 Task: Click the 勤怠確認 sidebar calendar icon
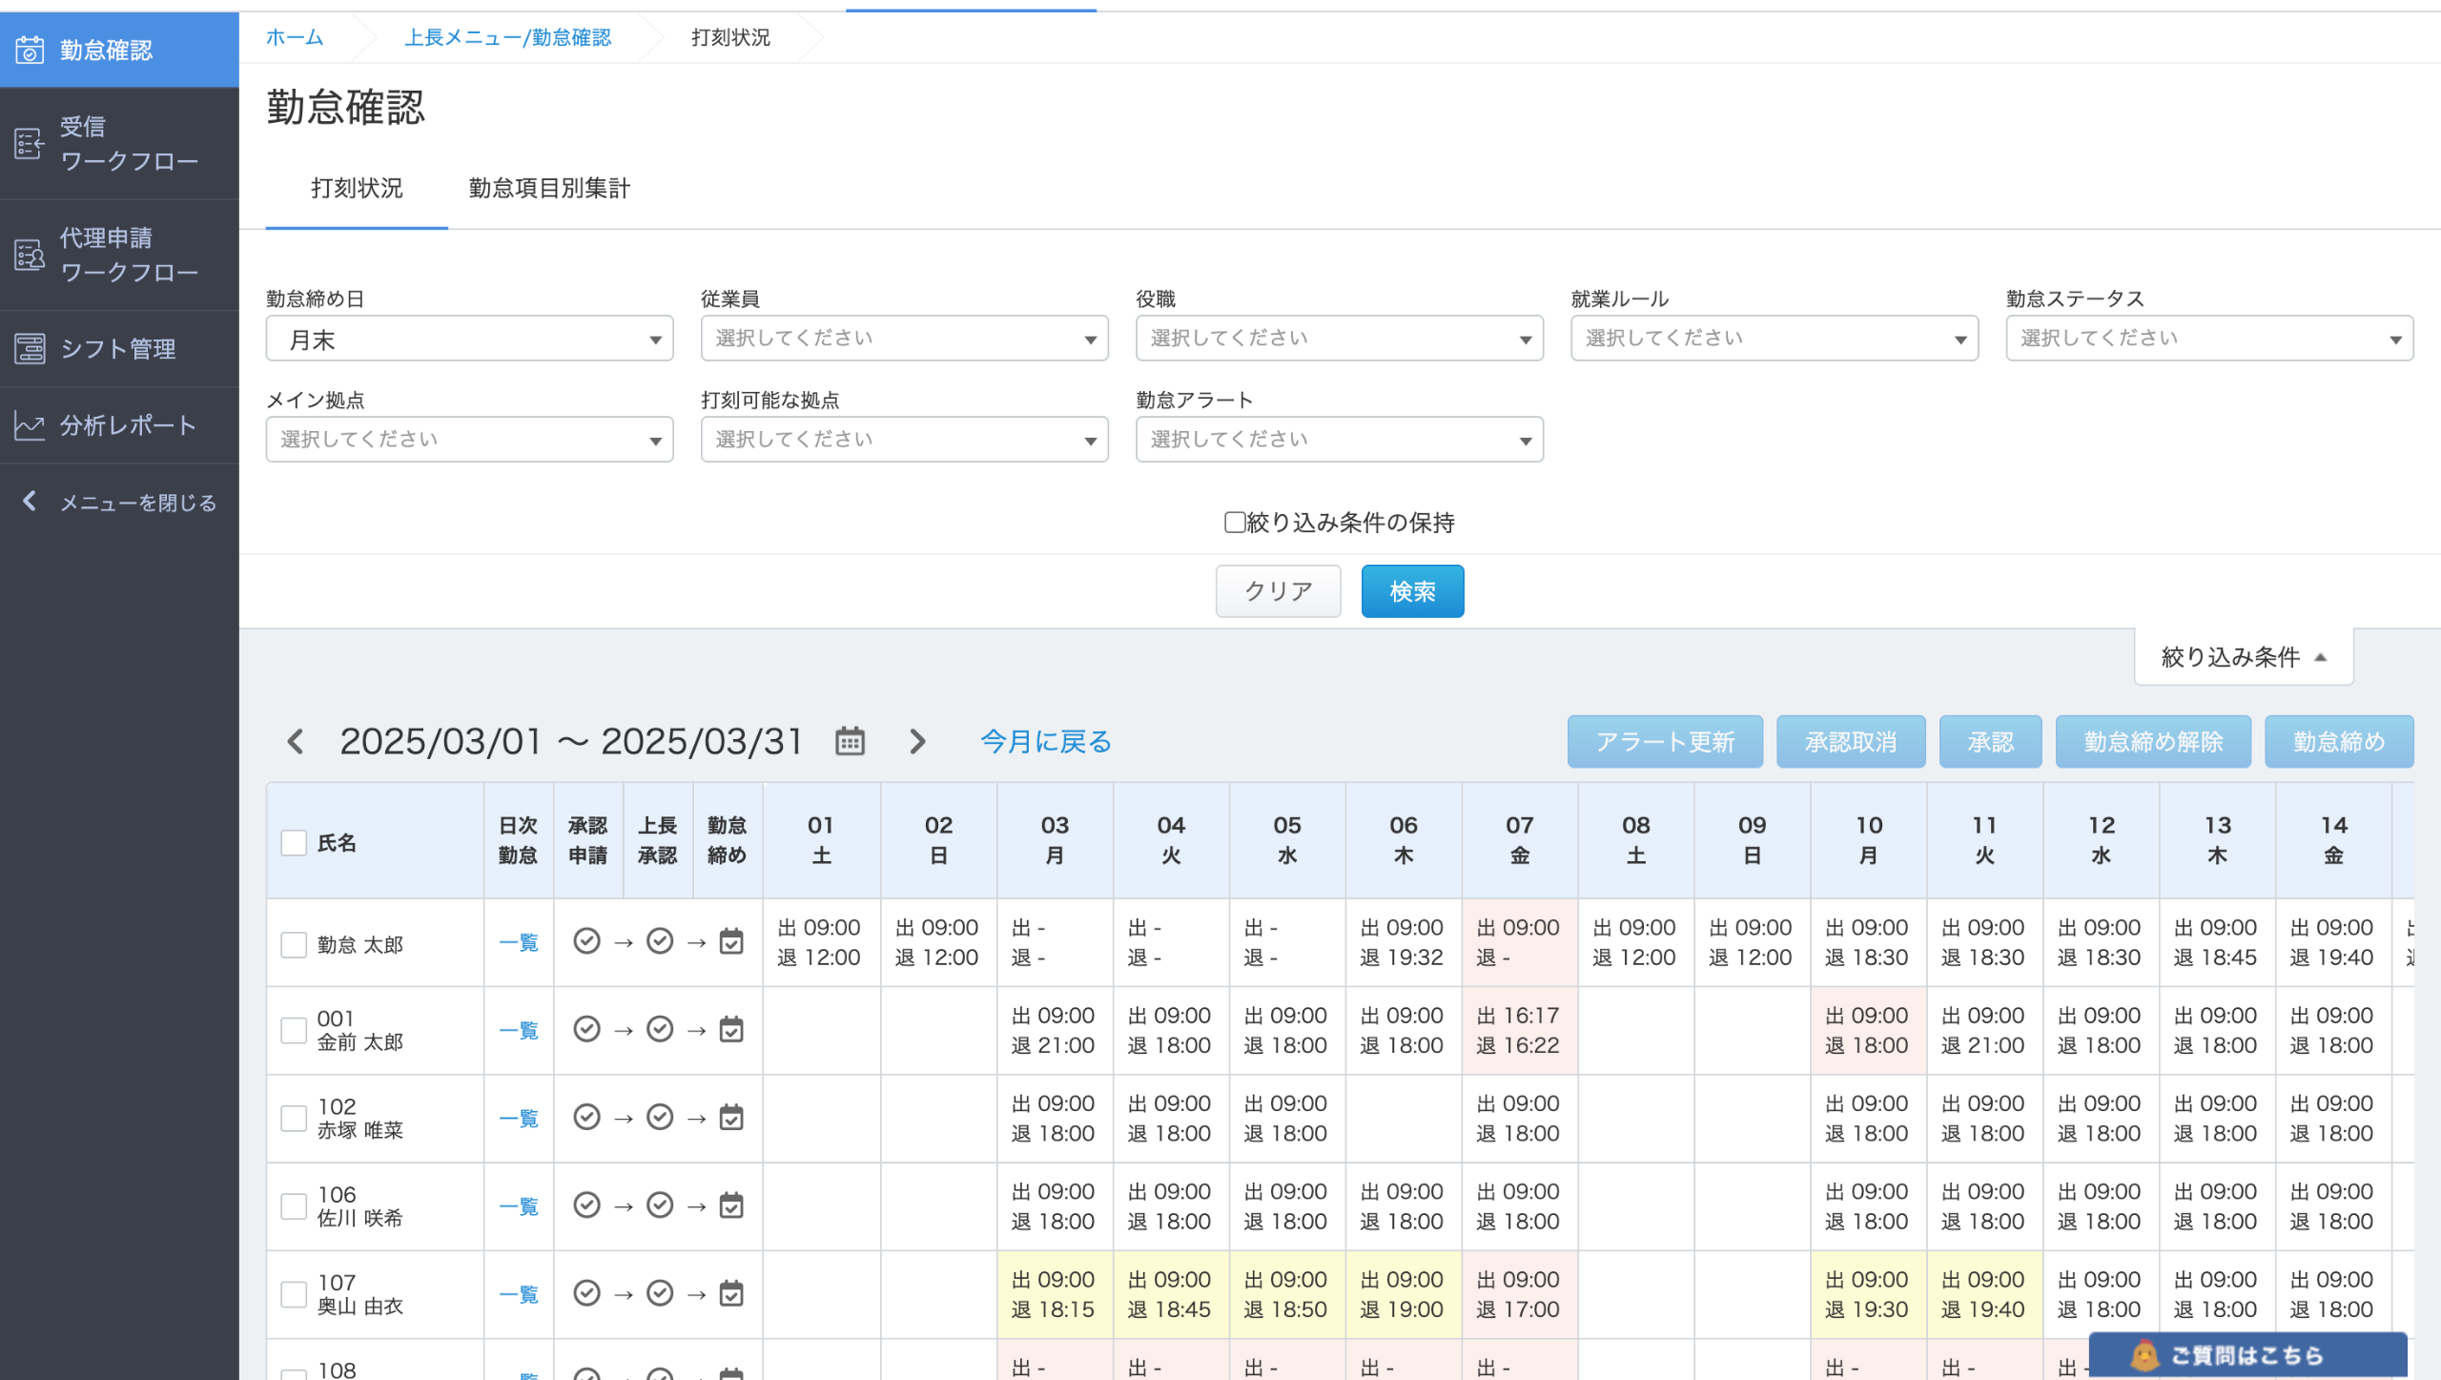tap(30, 50)
